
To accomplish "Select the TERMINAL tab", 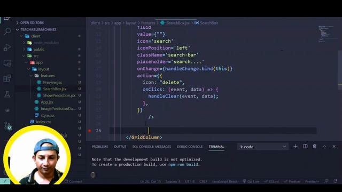I will [x=216, y=147].
